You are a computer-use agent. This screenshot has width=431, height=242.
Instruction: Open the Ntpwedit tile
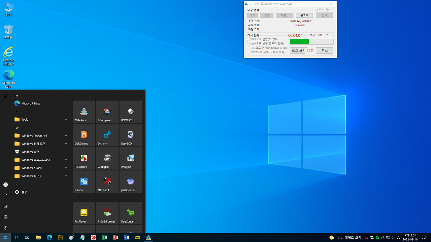[x=107, y=182]
